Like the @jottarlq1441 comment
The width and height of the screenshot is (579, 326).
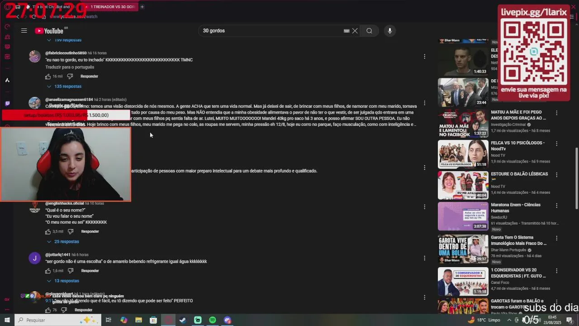(x=48, y=271)
